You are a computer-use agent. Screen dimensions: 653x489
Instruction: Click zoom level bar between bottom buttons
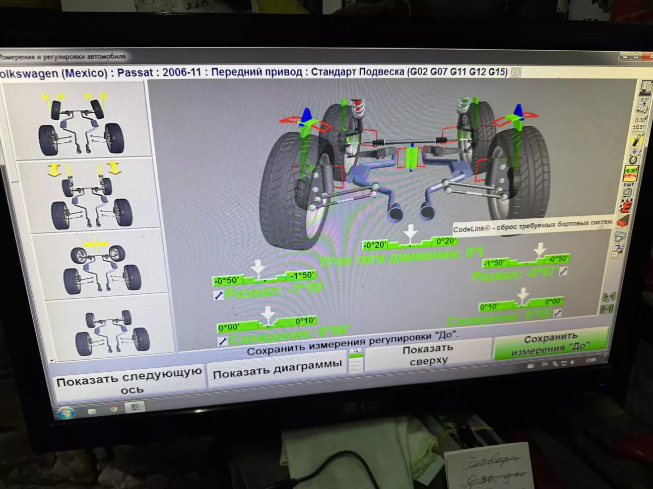pos(356,361)
